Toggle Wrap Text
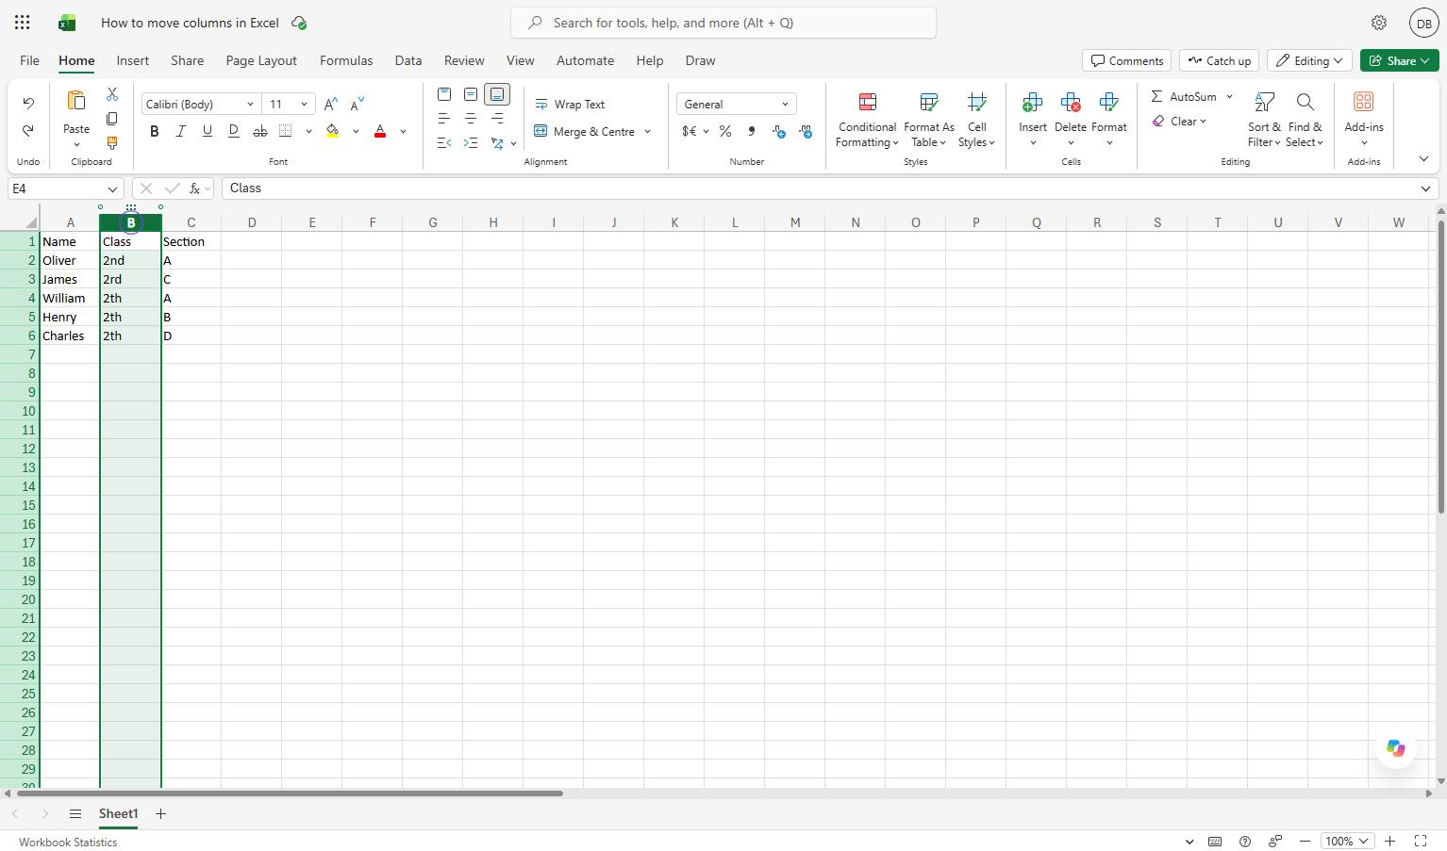Viewport: 1447px width, 851px height. pyautogui.click(x=570, y=105)
